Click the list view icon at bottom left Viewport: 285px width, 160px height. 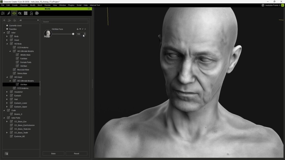pyautogui.click(x=6, y=153)
